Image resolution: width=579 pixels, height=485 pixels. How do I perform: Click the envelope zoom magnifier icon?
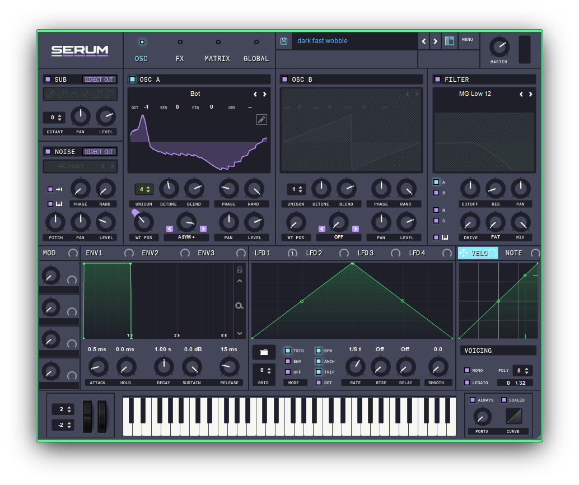pyautogui.click(x=239, y=305)
